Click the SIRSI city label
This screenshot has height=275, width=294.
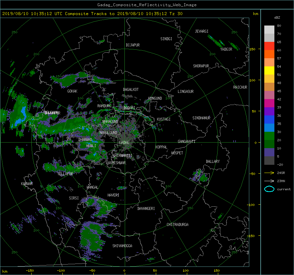coord(74,198)
